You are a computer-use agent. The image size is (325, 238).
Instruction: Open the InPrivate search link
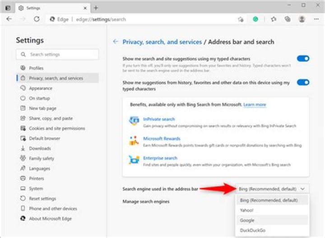(159, 119)
